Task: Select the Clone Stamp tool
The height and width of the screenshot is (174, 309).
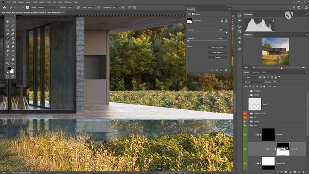Action: coord(13,38)
